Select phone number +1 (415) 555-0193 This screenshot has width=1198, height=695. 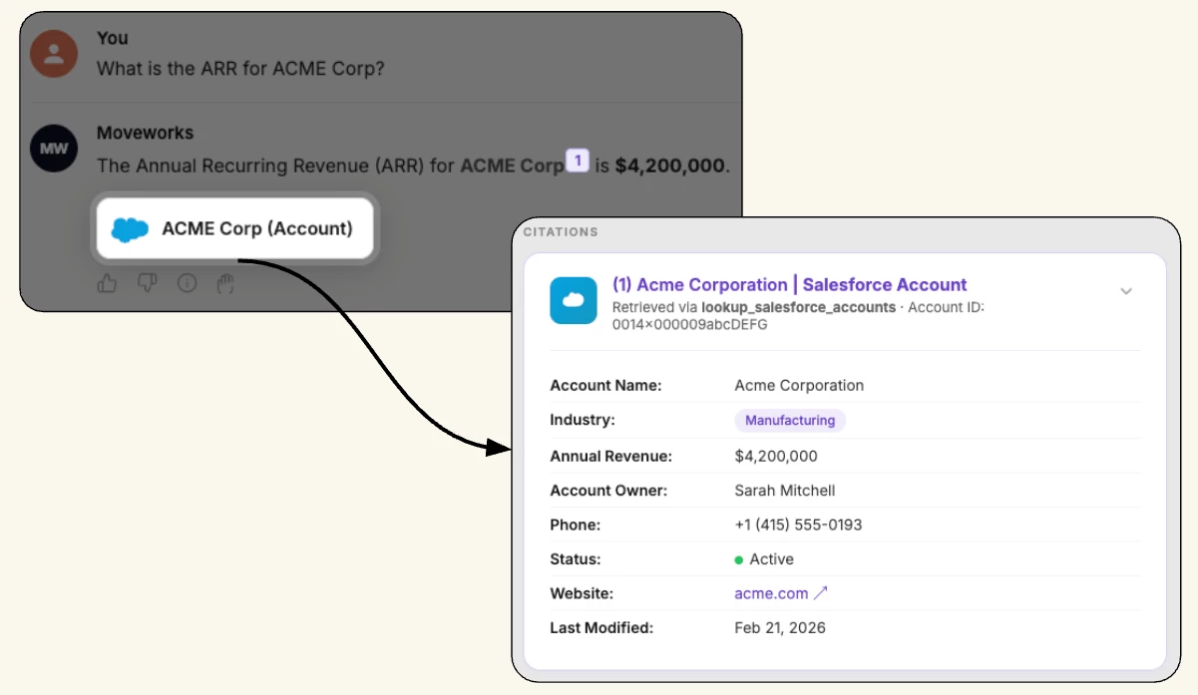click(x=798, y=524)
